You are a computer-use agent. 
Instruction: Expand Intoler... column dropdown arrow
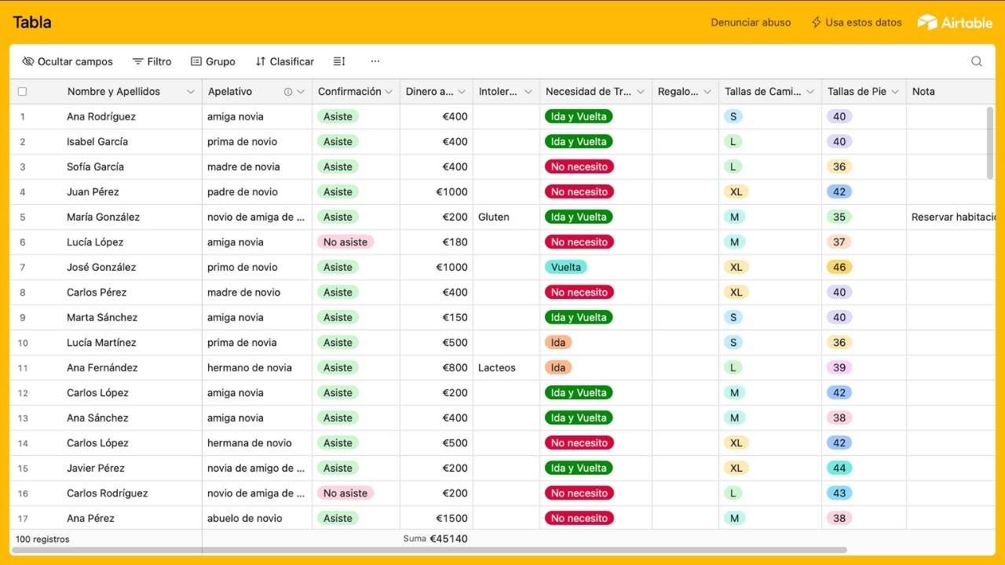528,92
